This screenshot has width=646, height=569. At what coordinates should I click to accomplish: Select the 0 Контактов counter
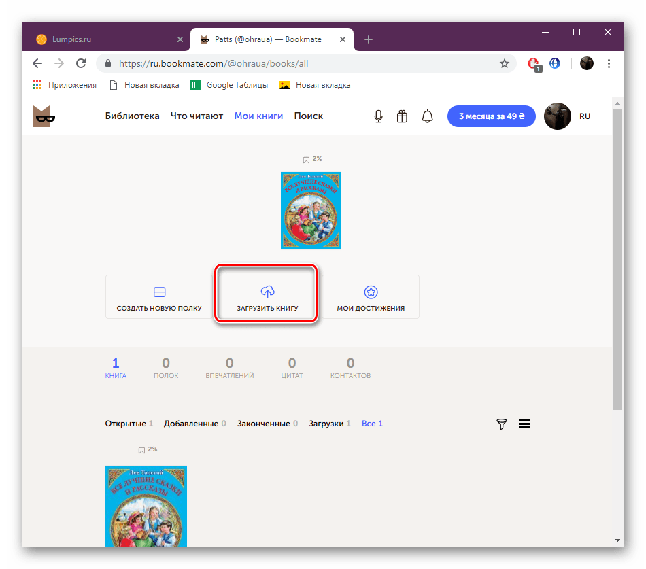(x=350, y=368)
